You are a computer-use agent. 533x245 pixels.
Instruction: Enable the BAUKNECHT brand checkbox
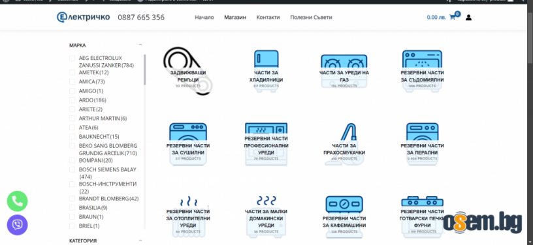coord(72,137)
